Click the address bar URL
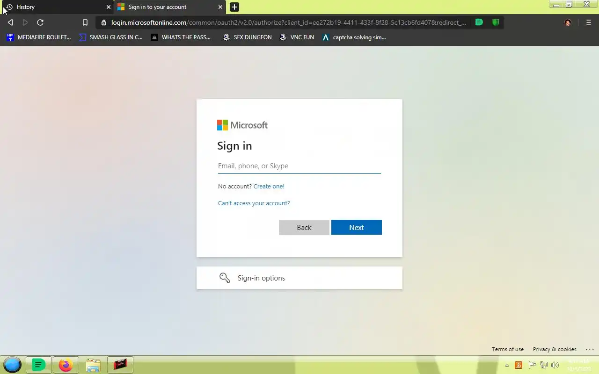 pos(288,22)
